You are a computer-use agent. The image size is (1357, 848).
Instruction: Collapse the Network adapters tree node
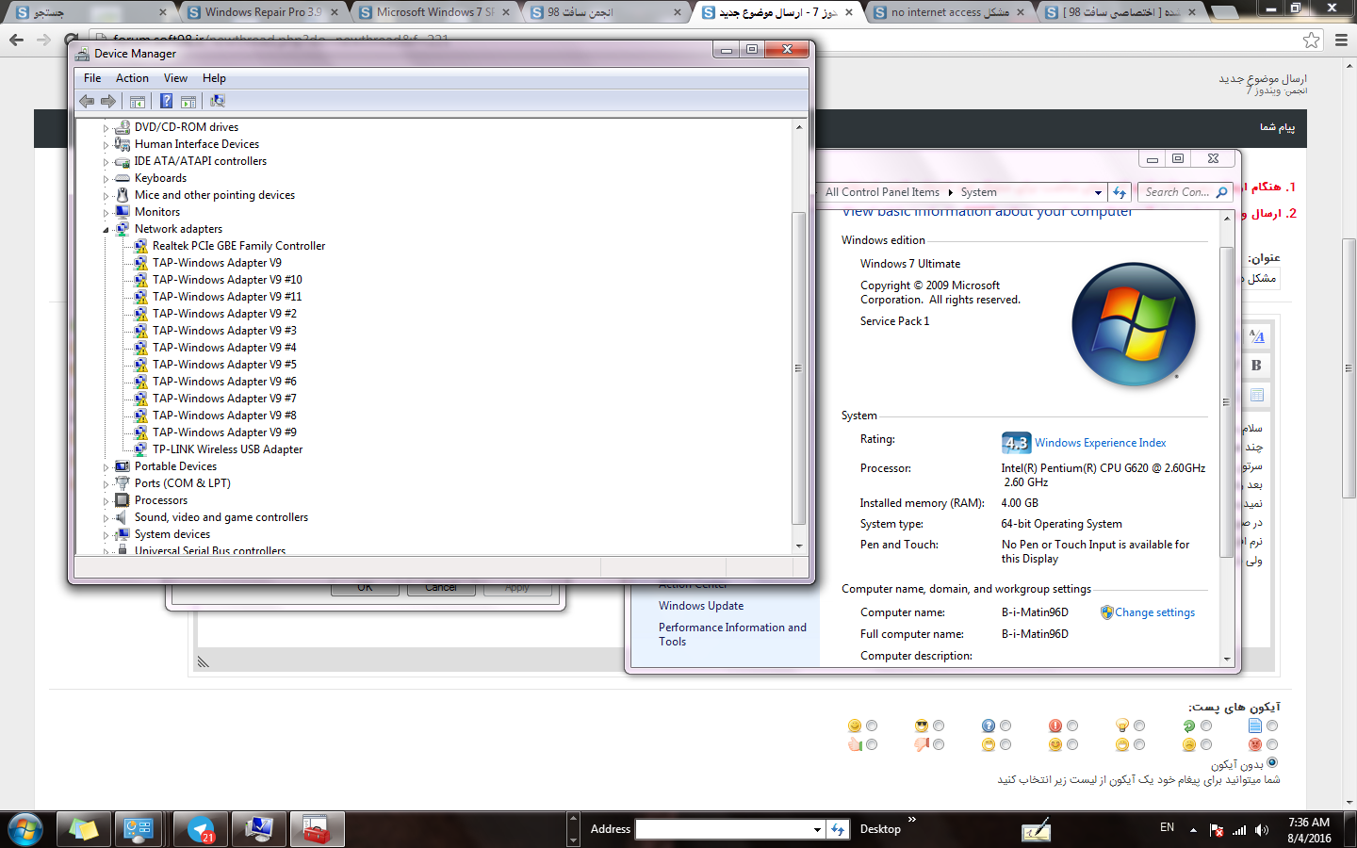point(106,230)
